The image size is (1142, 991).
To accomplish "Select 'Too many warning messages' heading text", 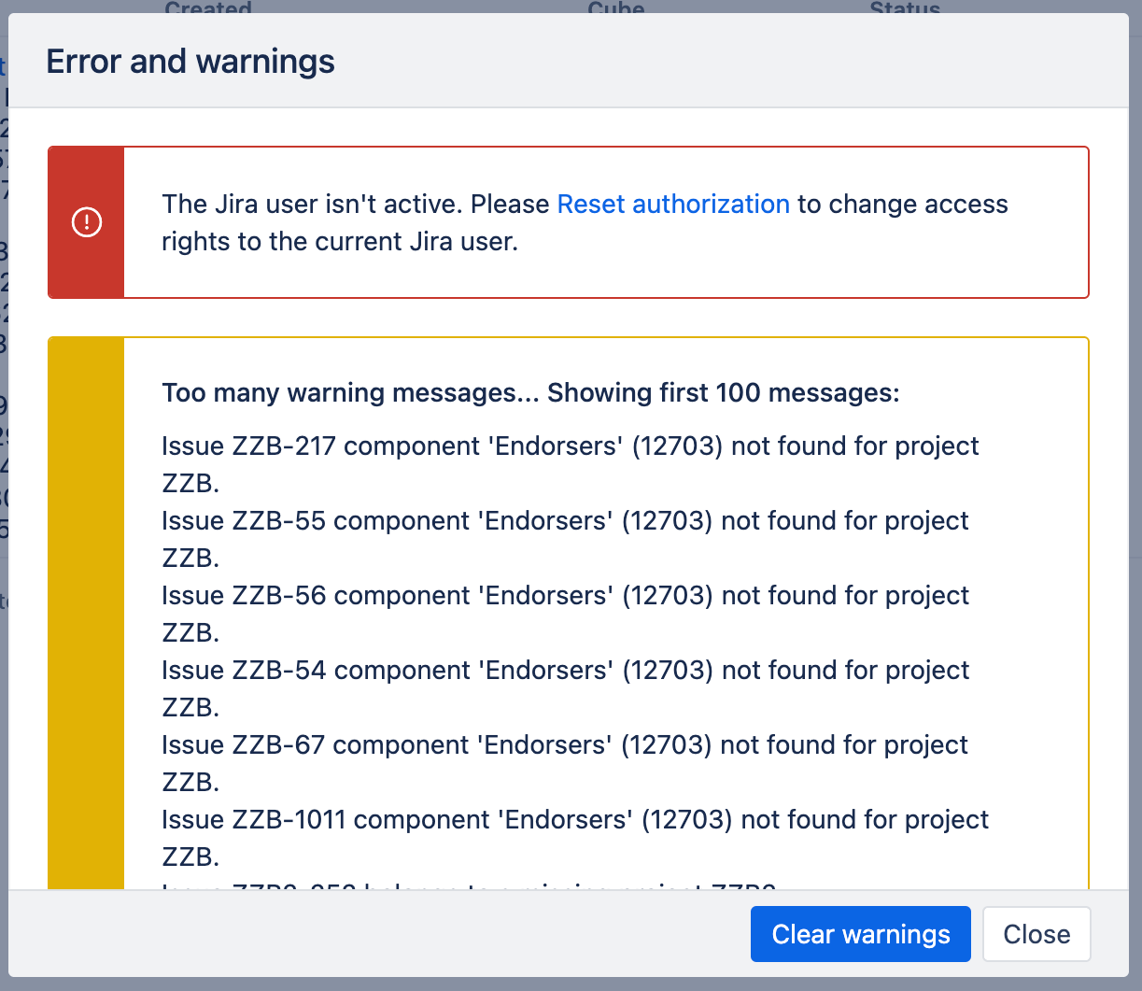I will click(x=530, y=392).
